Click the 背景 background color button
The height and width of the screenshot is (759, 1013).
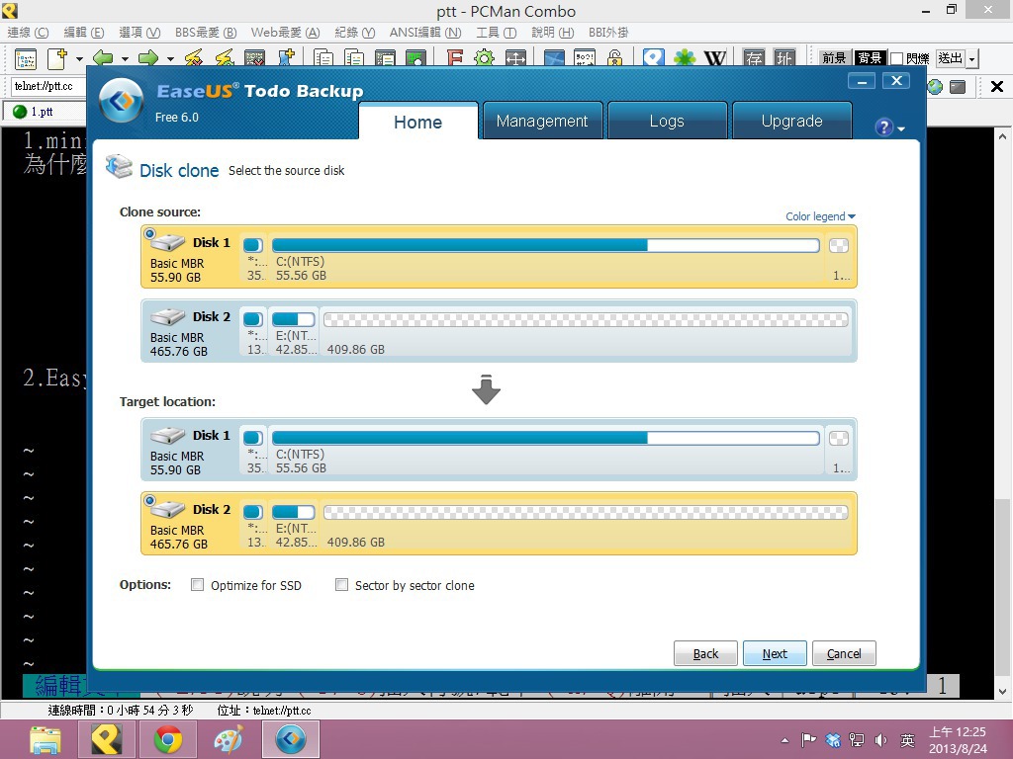click(x=870, y=58)
